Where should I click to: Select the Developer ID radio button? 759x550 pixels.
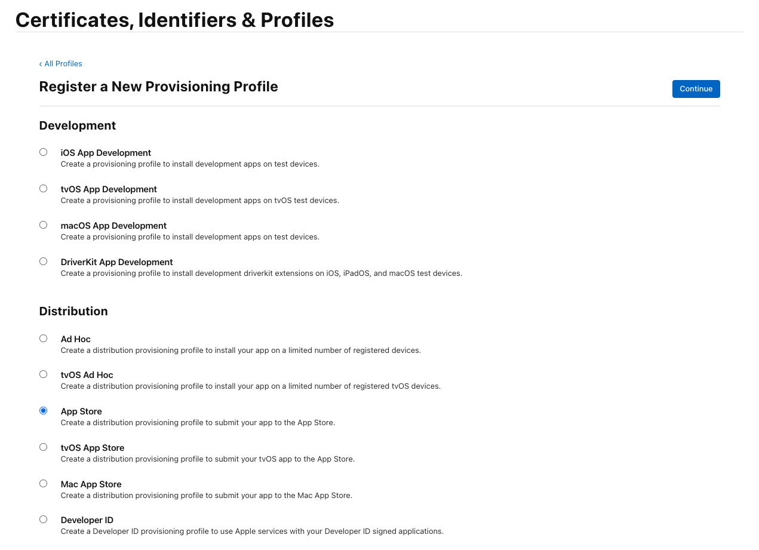(43, 519)
